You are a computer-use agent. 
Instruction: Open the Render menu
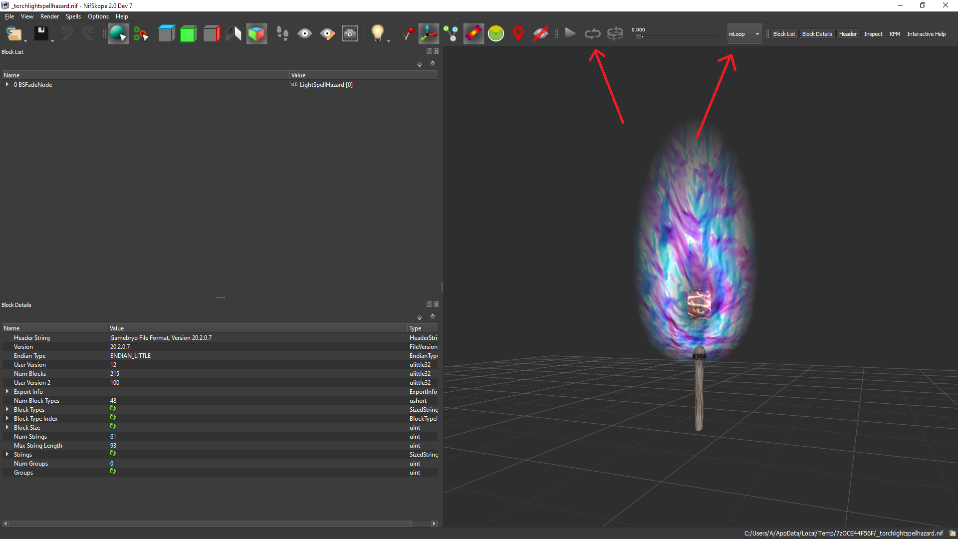coord(49,16)
